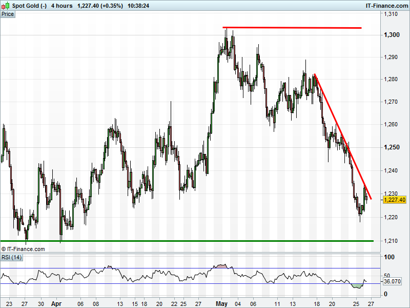Viewport: 410px width, 308px height.
Task: Click the '13' date label before '15' on the axis
Action: coord(120,304)
